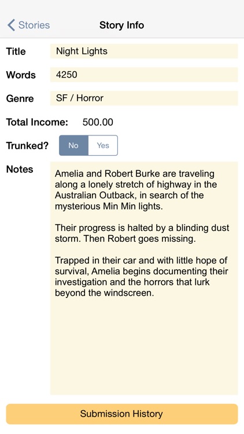Tap the Trunked? label
This screenshot has width=244, height=434.
point(27,146)
